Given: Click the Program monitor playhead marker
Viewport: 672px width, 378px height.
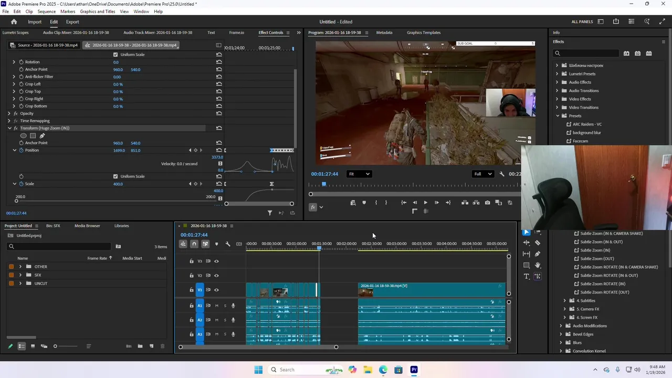Looking at the screenshot, I should click(324, 184).
